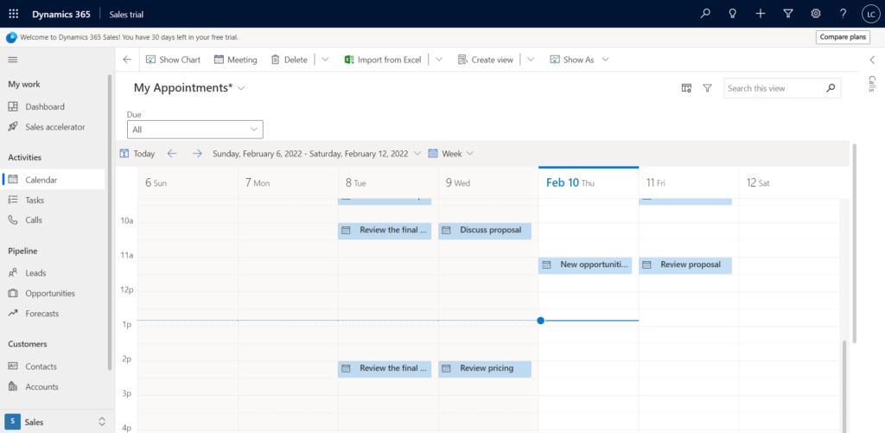Click the sidebar vertical scrollbar

point(110,222)
